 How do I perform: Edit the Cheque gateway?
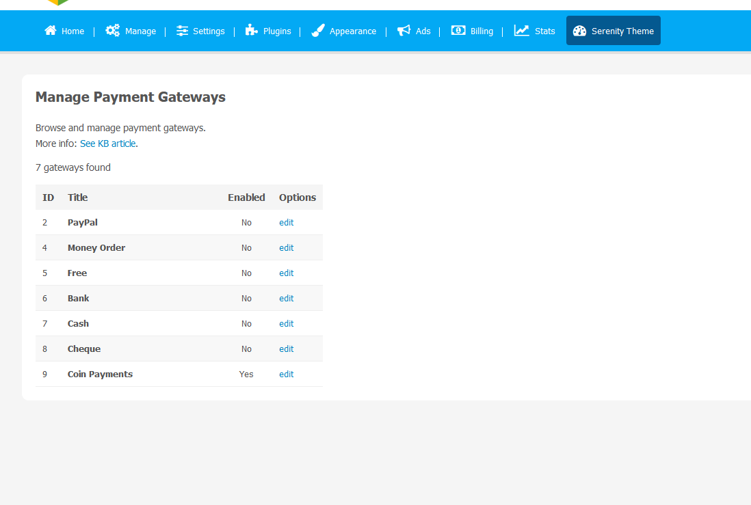coord(286,349)
